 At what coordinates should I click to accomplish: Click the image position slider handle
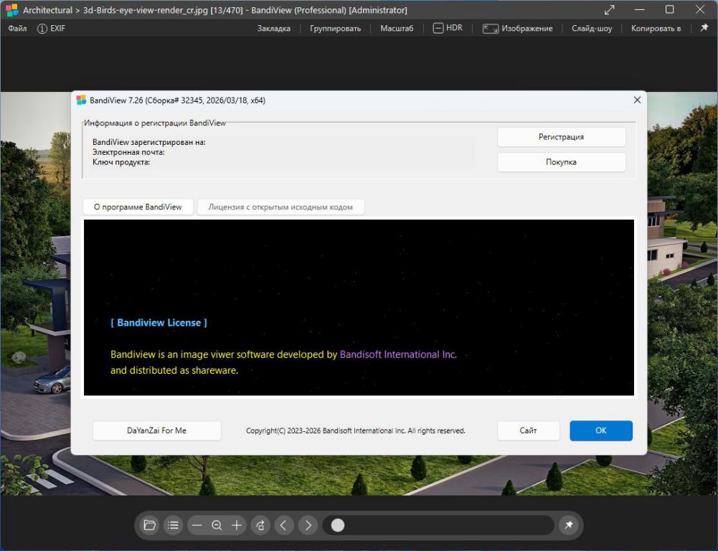[x=338, y=525]
